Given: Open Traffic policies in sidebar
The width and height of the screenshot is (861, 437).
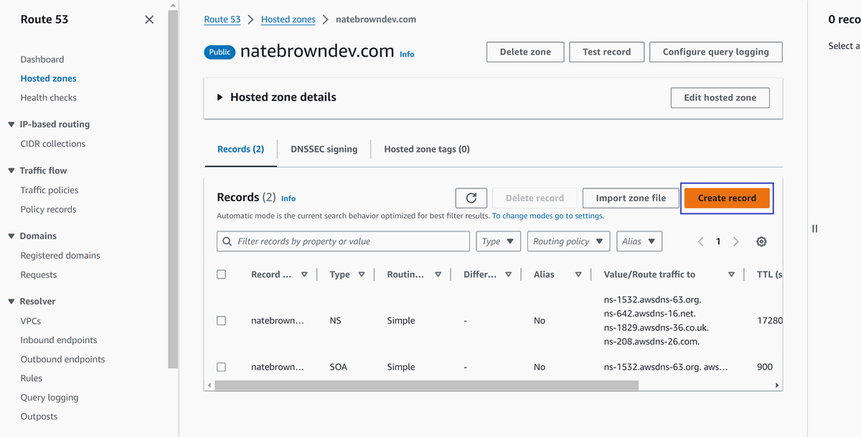Looking at the screenshot, I should [x=50, y=191].
